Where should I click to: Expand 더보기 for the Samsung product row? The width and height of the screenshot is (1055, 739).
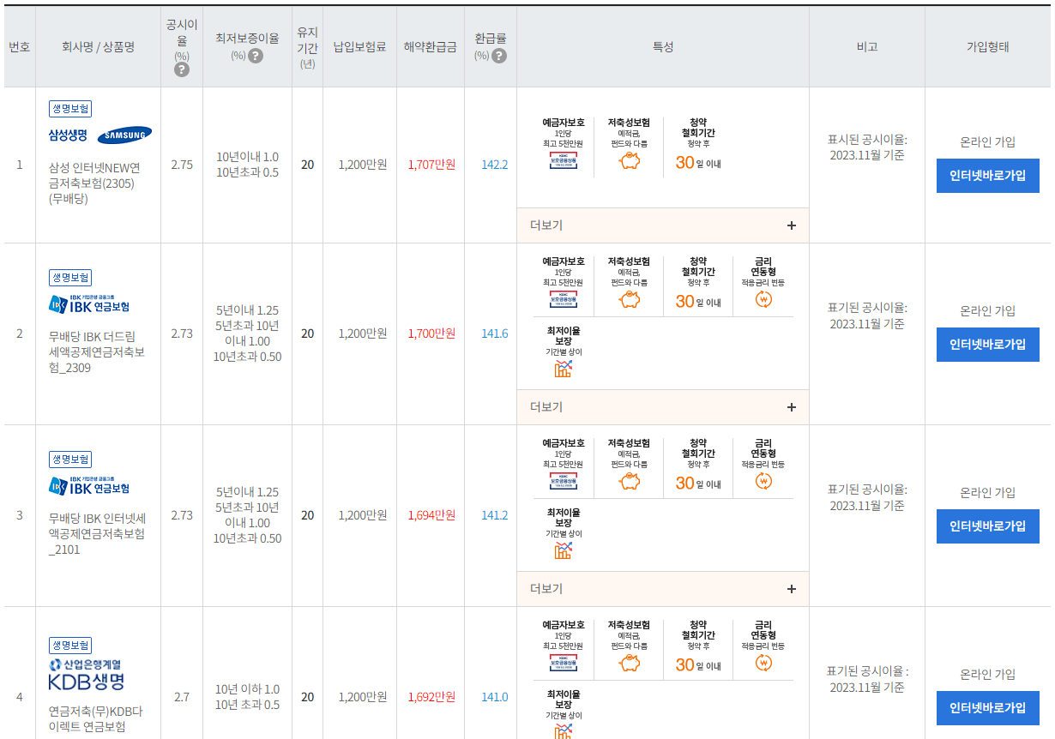663,225
